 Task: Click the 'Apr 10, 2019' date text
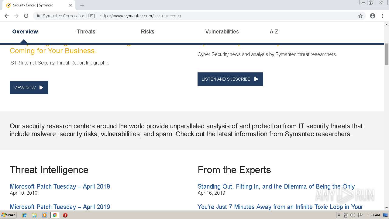coord(23,193)
